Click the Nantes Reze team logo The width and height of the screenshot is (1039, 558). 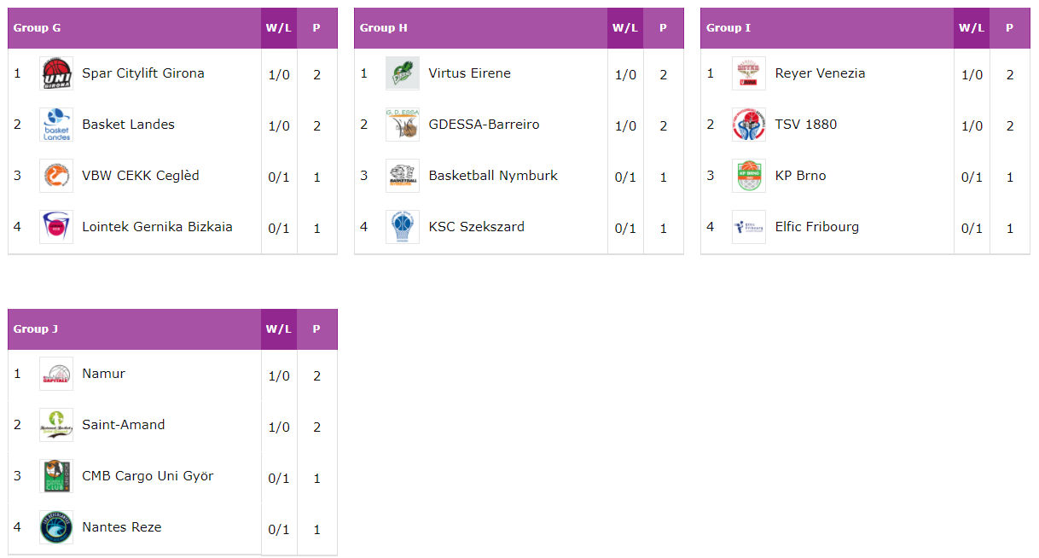pyautogui.click(x=56, y=527)
